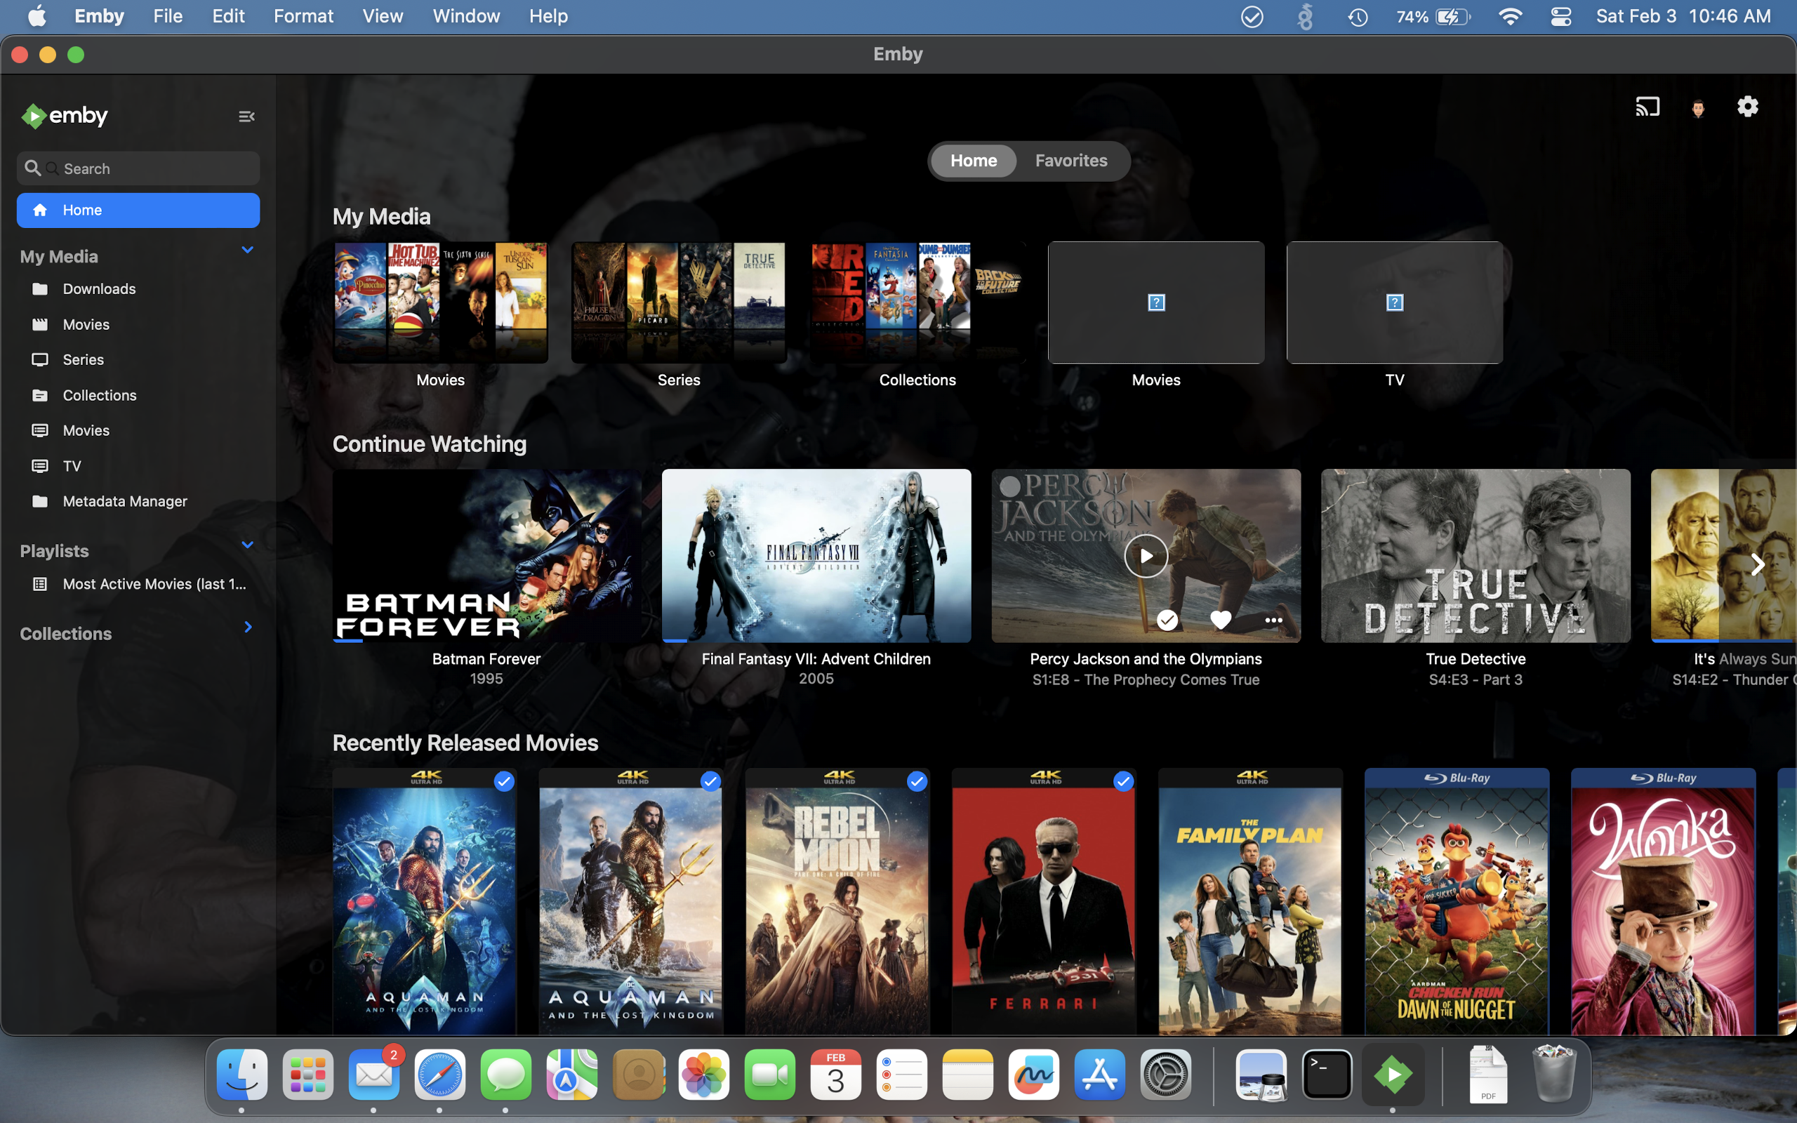Play Percy Jackson with the play button

coord(1146,556)
